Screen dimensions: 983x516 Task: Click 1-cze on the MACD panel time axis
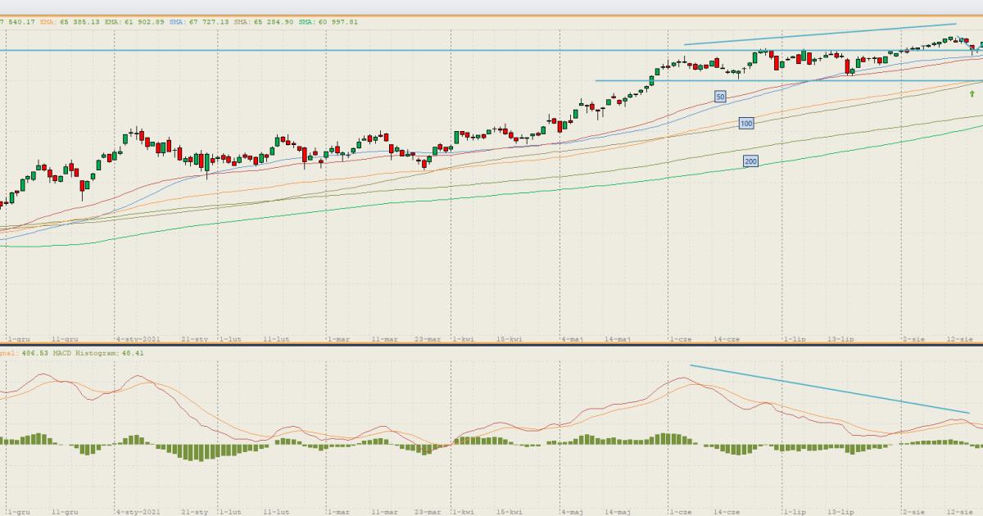pyautogui.click(x=679, y=512)
